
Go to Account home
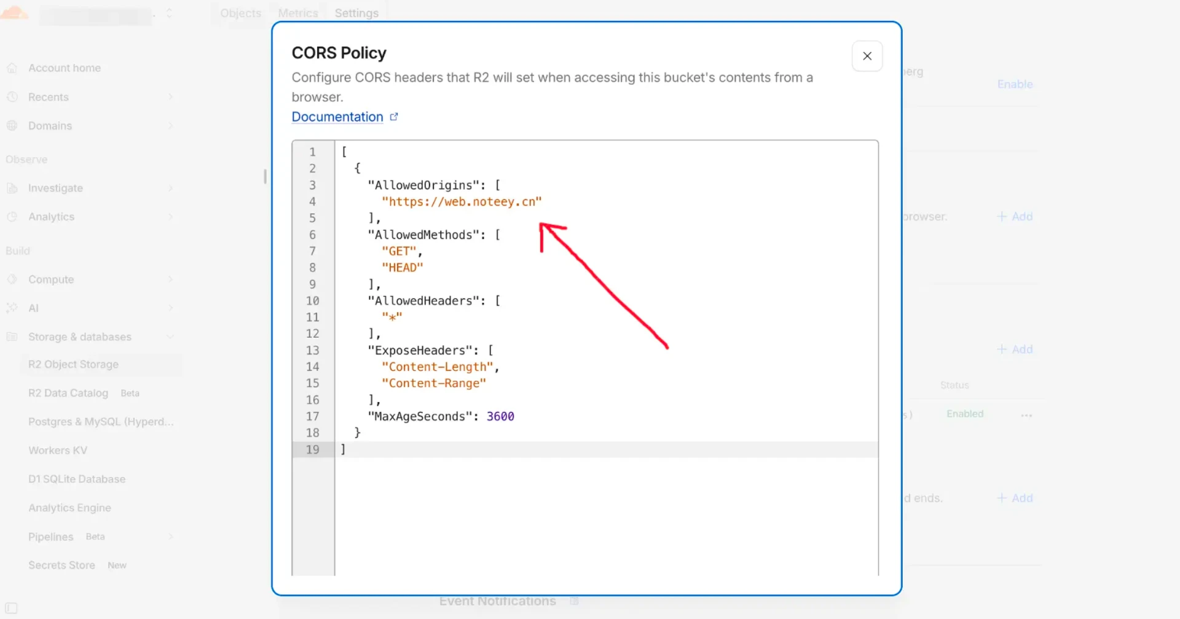65,68
